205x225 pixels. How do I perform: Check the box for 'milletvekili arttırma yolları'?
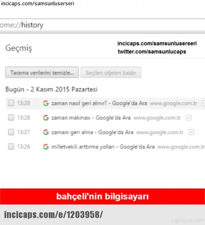coord(11,147)
